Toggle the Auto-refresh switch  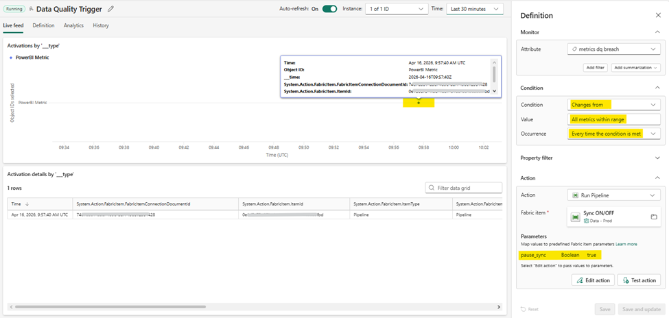coord(329,8)
